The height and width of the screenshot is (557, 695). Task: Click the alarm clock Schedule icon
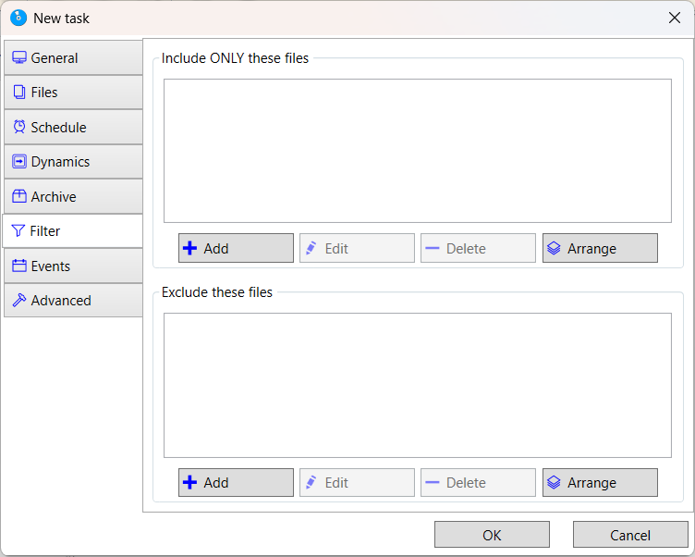[x=19, y=127]
